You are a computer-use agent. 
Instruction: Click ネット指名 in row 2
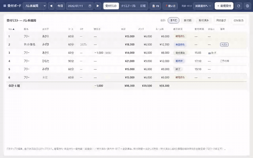30,45
